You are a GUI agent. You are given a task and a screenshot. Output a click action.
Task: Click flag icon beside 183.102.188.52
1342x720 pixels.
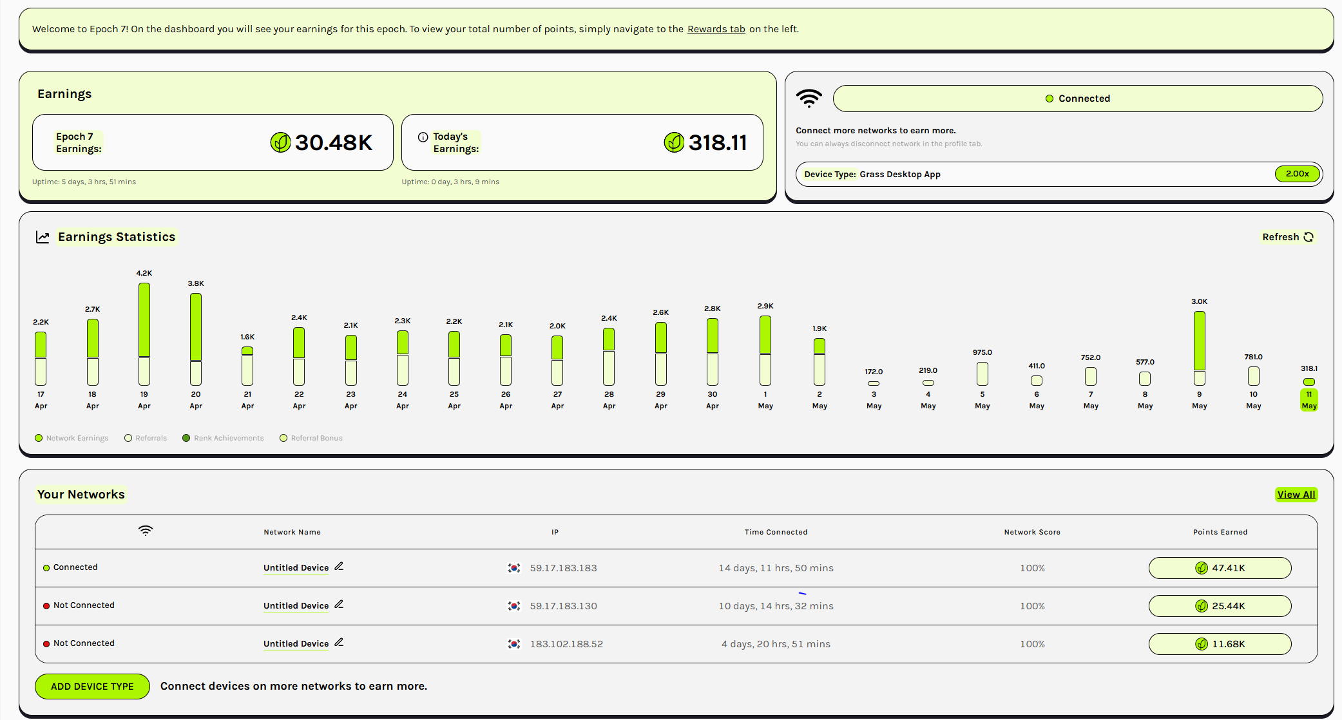tap(514, 644)
